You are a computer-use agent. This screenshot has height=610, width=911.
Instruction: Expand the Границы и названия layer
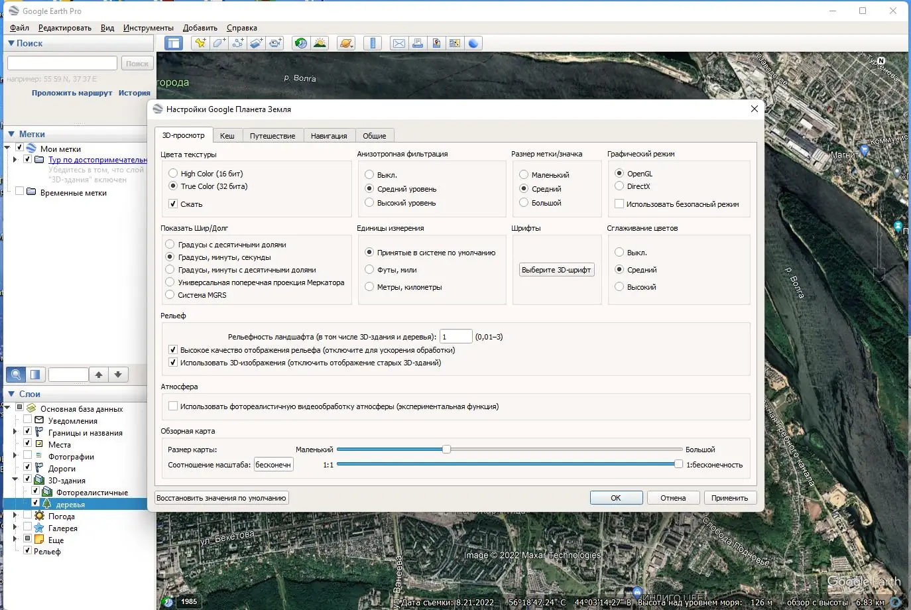click(x=15, y=432)
